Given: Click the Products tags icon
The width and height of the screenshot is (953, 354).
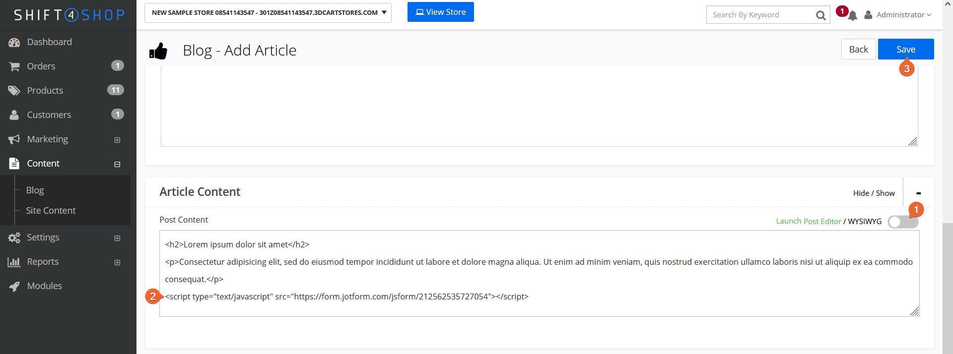Looking at the screenshot, I should coord(14,91).
